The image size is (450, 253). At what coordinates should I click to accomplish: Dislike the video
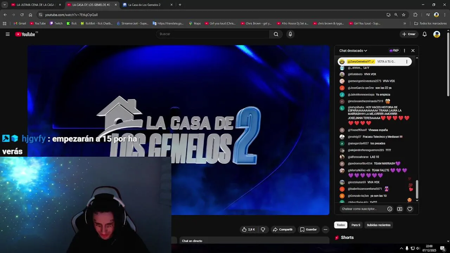[263, 229]
